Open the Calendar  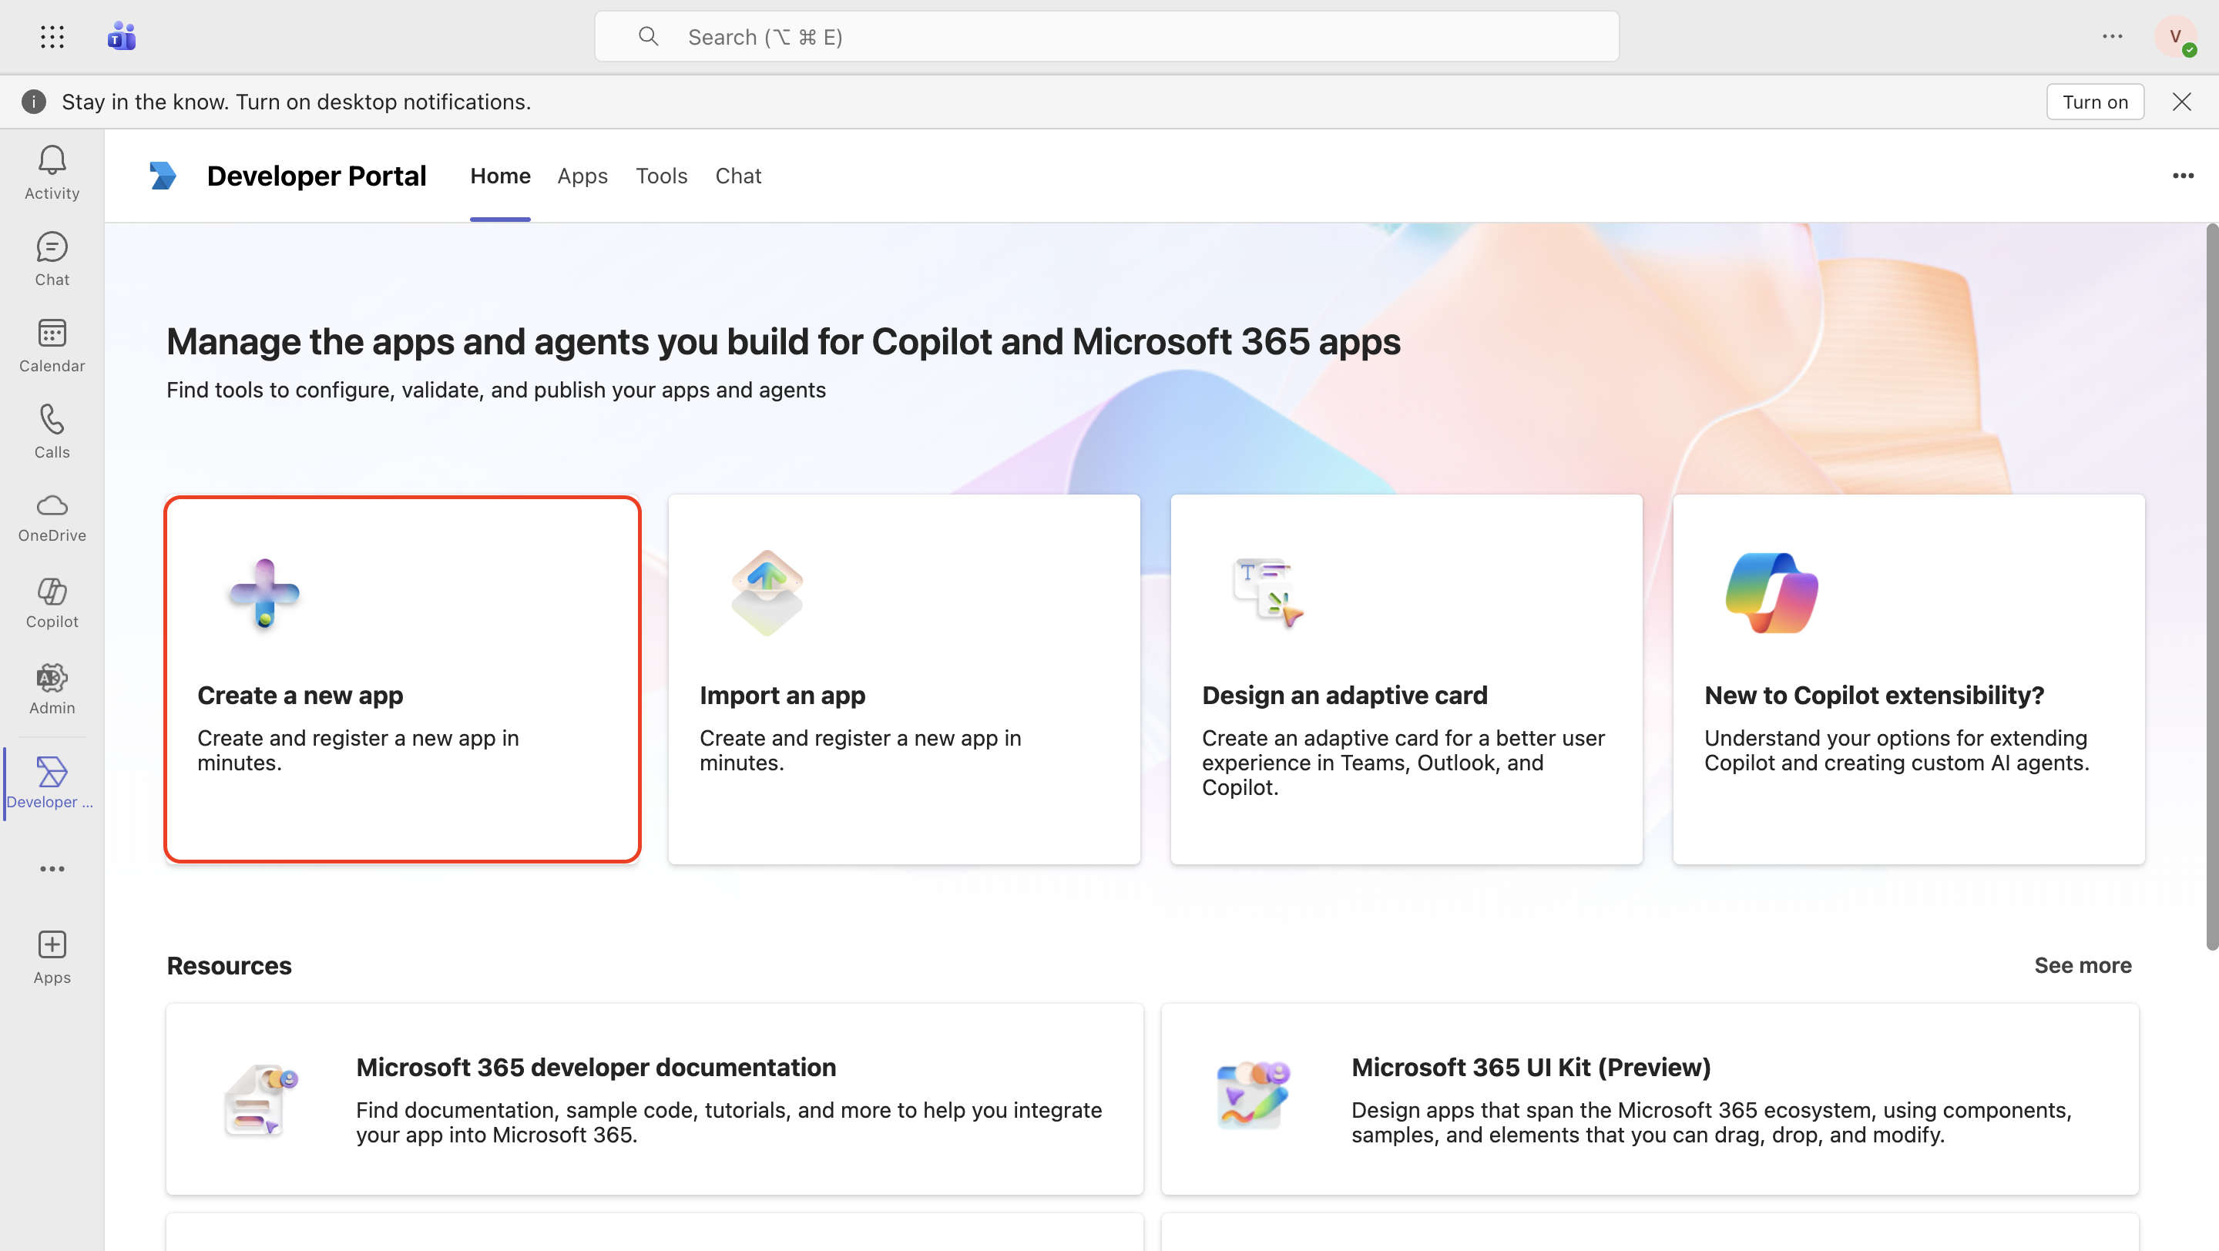(x=52, y=344)
